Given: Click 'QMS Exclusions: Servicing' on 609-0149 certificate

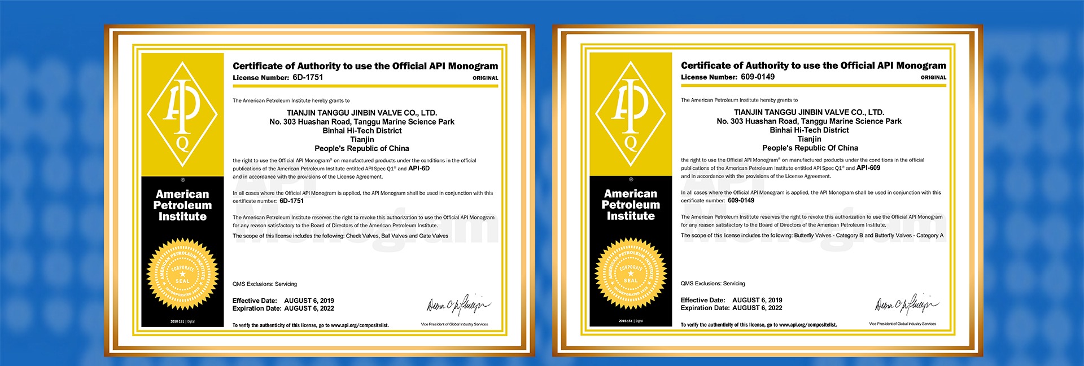Looking at the screenshot, I should click(713, 283).
